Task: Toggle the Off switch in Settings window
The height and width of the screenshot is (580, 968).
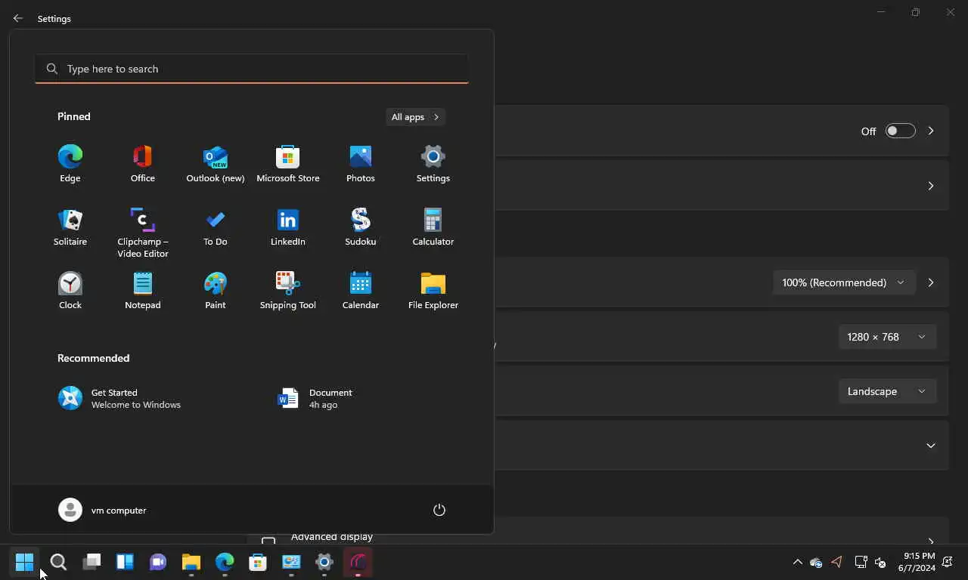Action: click(900, 131)
